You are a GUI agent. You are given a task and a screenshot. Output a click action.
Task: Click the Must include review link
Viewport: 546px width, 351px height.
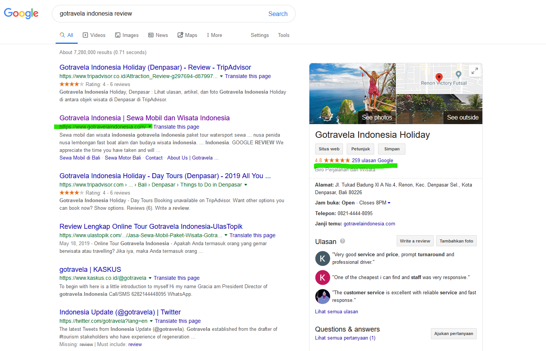click(135, 344)
